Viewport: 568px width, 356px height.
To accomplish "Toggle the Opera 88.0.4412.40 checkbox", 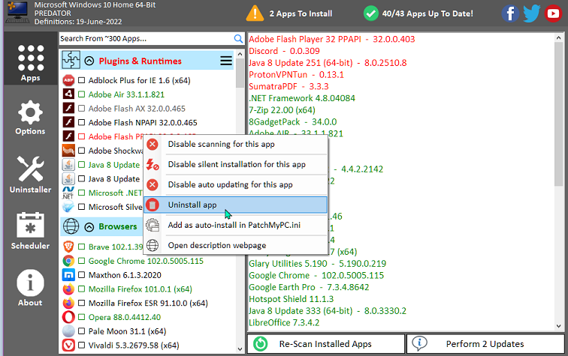I will point(81,317).
